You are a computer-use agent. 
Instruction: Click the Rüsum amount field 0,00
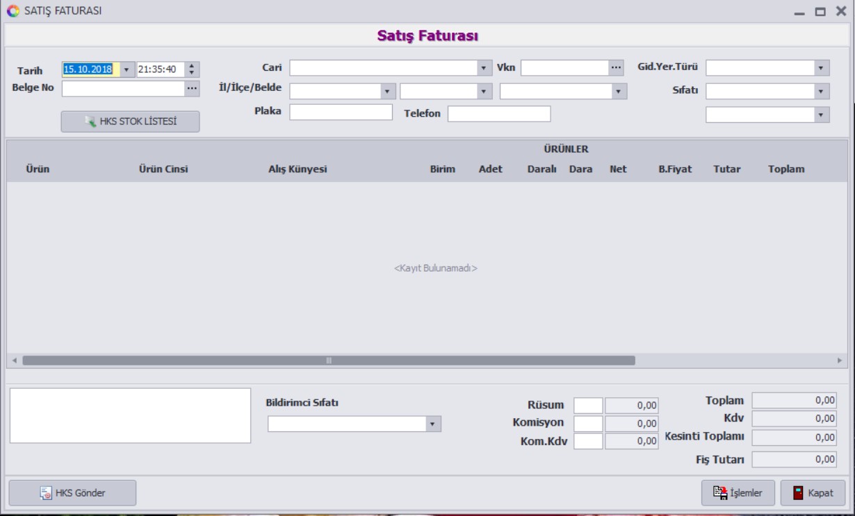click(x=632, y=406)
